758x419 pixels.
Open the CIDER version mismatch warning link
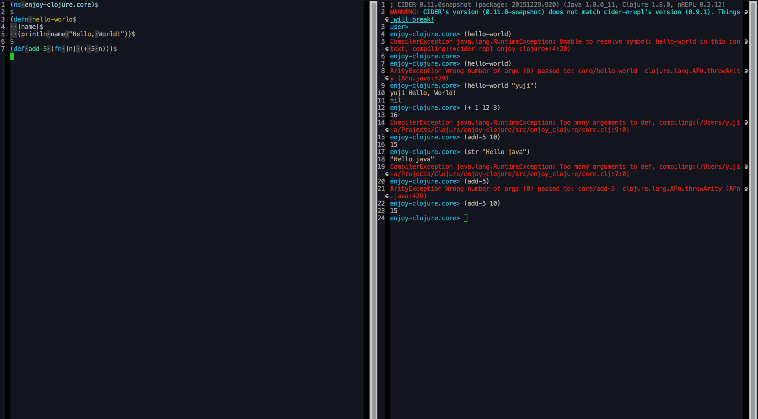pos(581,12)
